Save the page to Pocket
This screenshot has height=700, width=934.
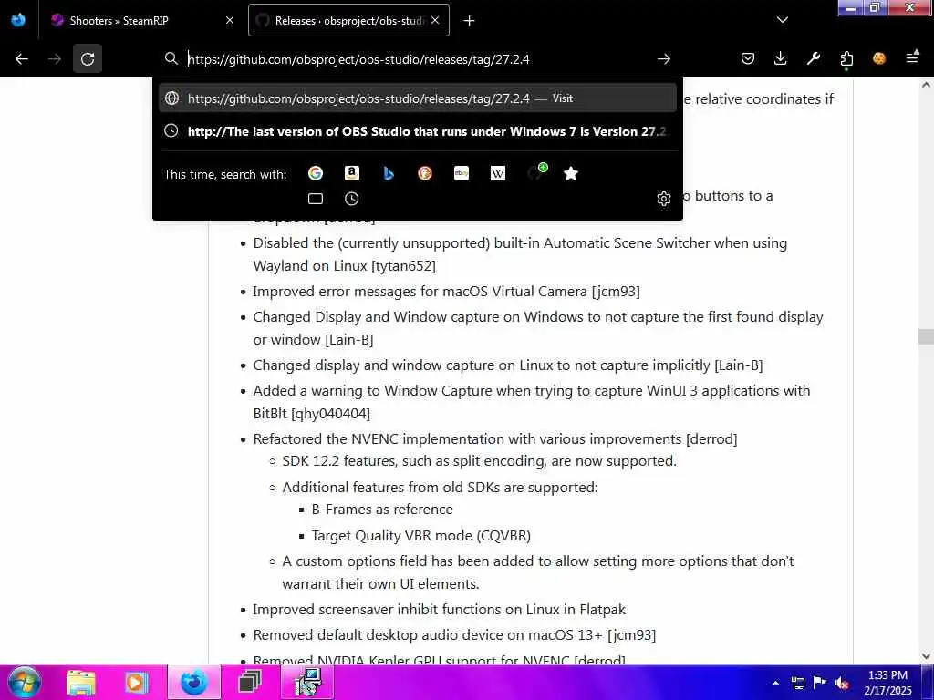click(748, 58)
